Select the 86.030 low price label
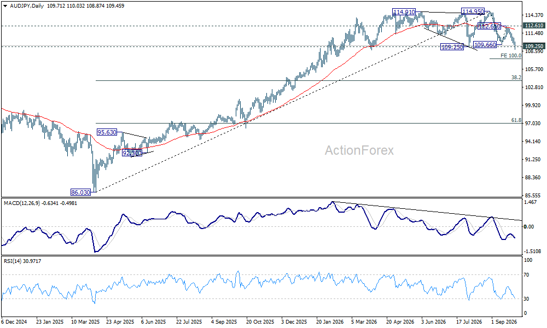 pyautogui.click(x=80, y=192)
